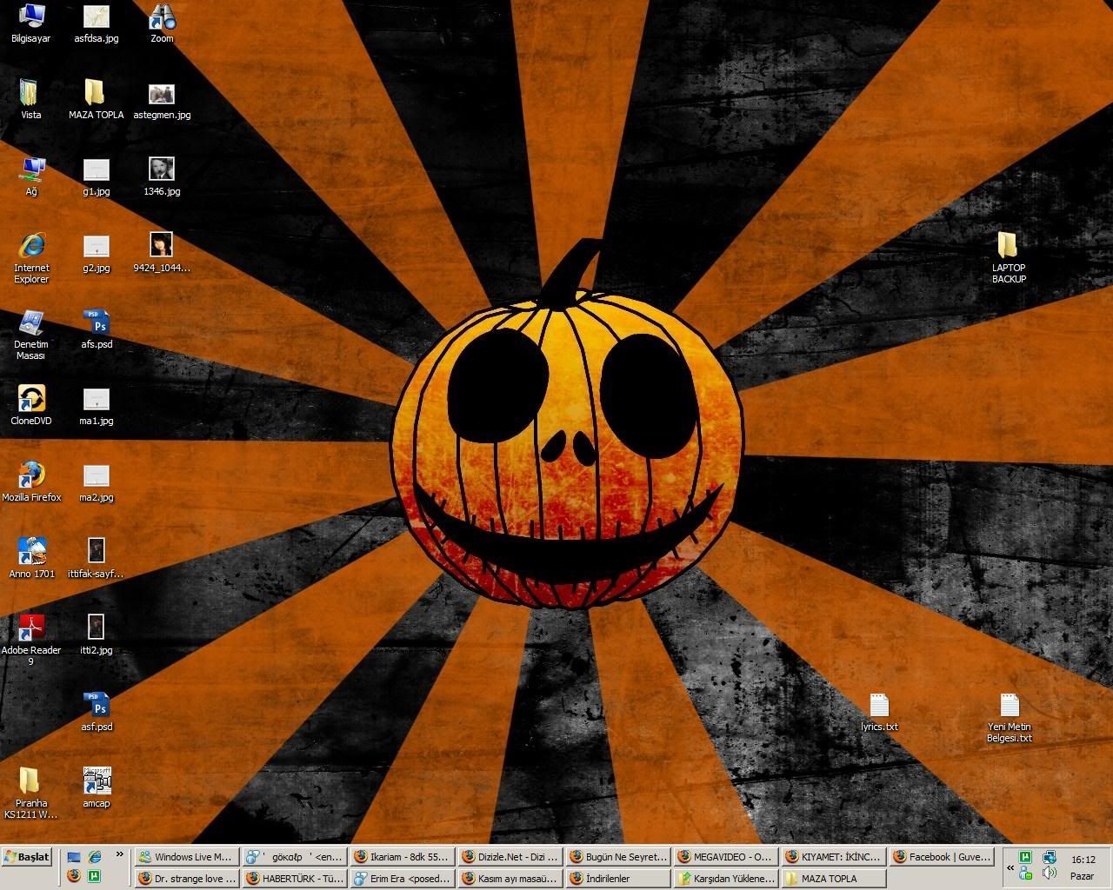Click the taskbar clock showing 16:12
This screenshot has width=1113, height=890.
(x=1083, y=860)
